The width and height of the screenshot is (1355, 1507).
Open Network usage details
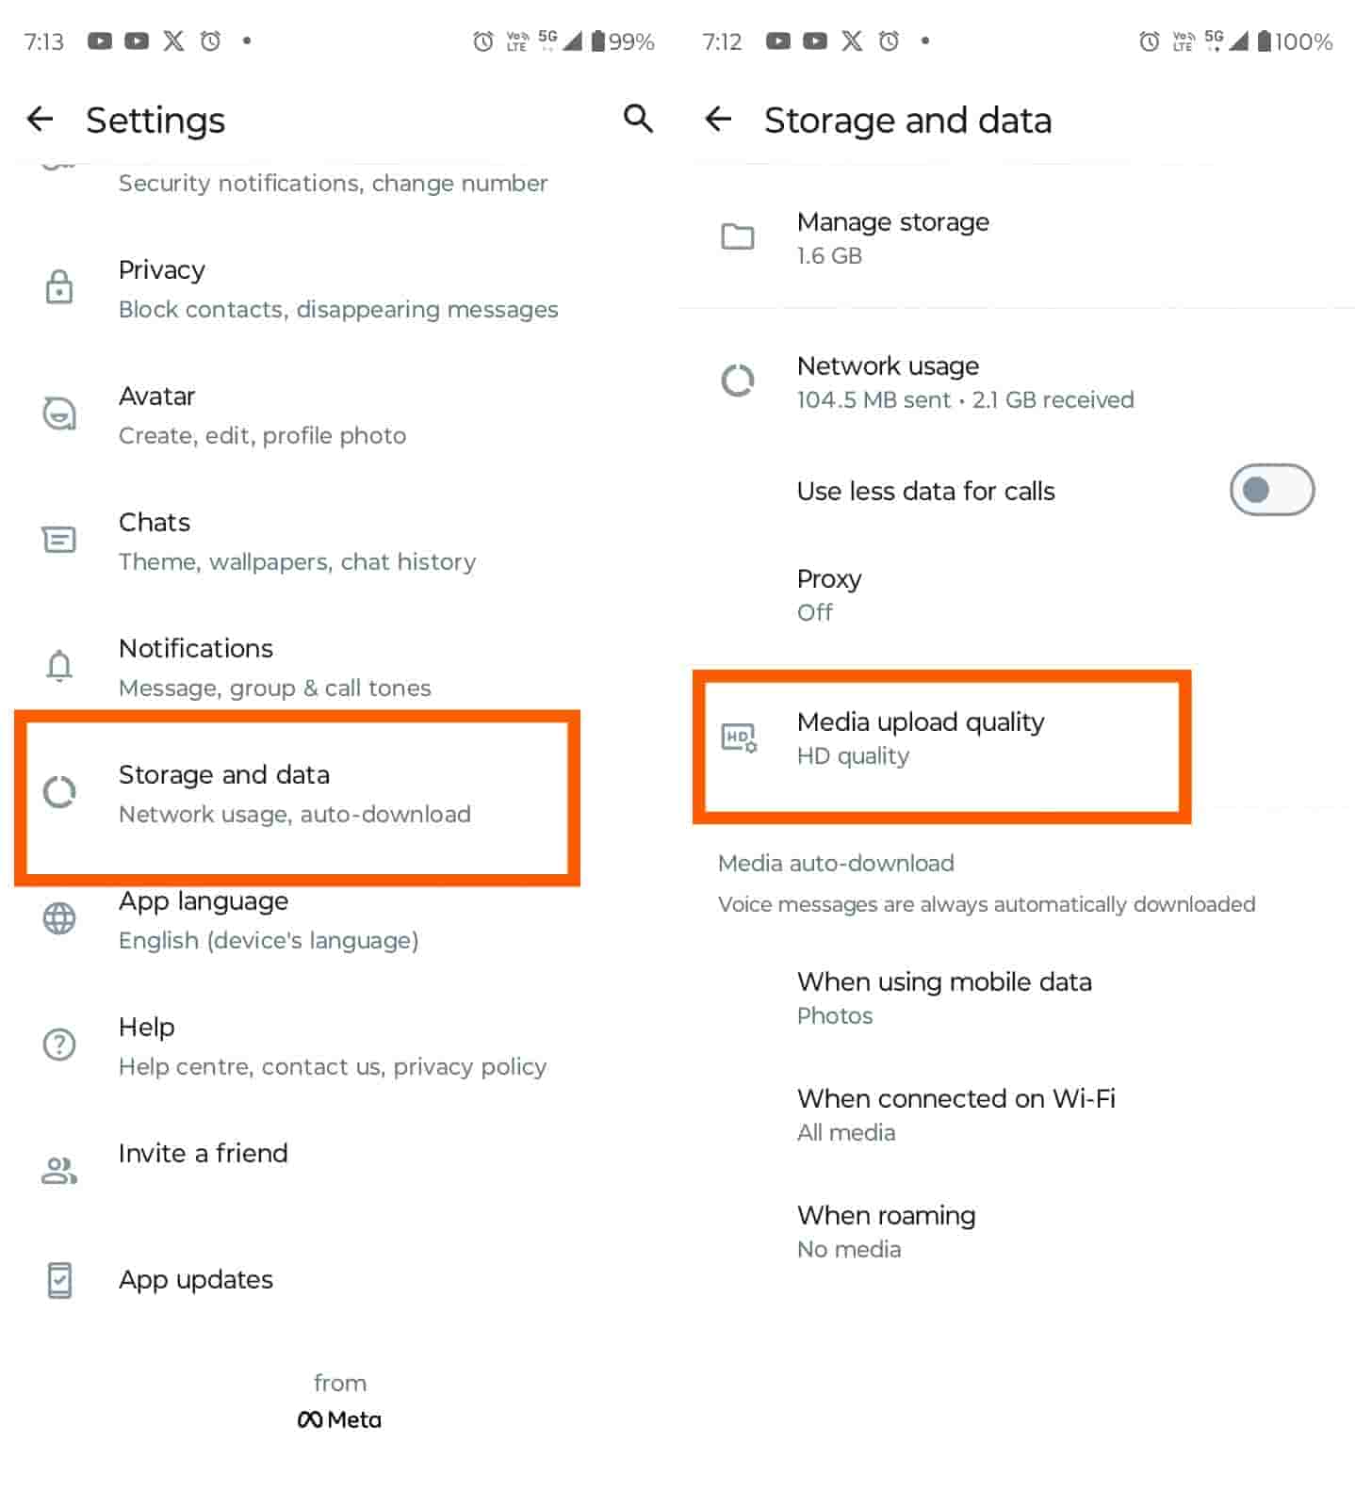pos(964,381)
